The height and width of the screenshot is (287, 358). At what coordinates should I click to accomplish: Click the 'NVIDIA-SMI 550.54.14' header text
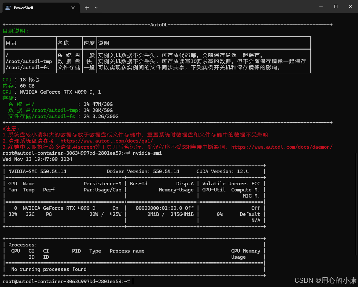[x=37, y=171]
